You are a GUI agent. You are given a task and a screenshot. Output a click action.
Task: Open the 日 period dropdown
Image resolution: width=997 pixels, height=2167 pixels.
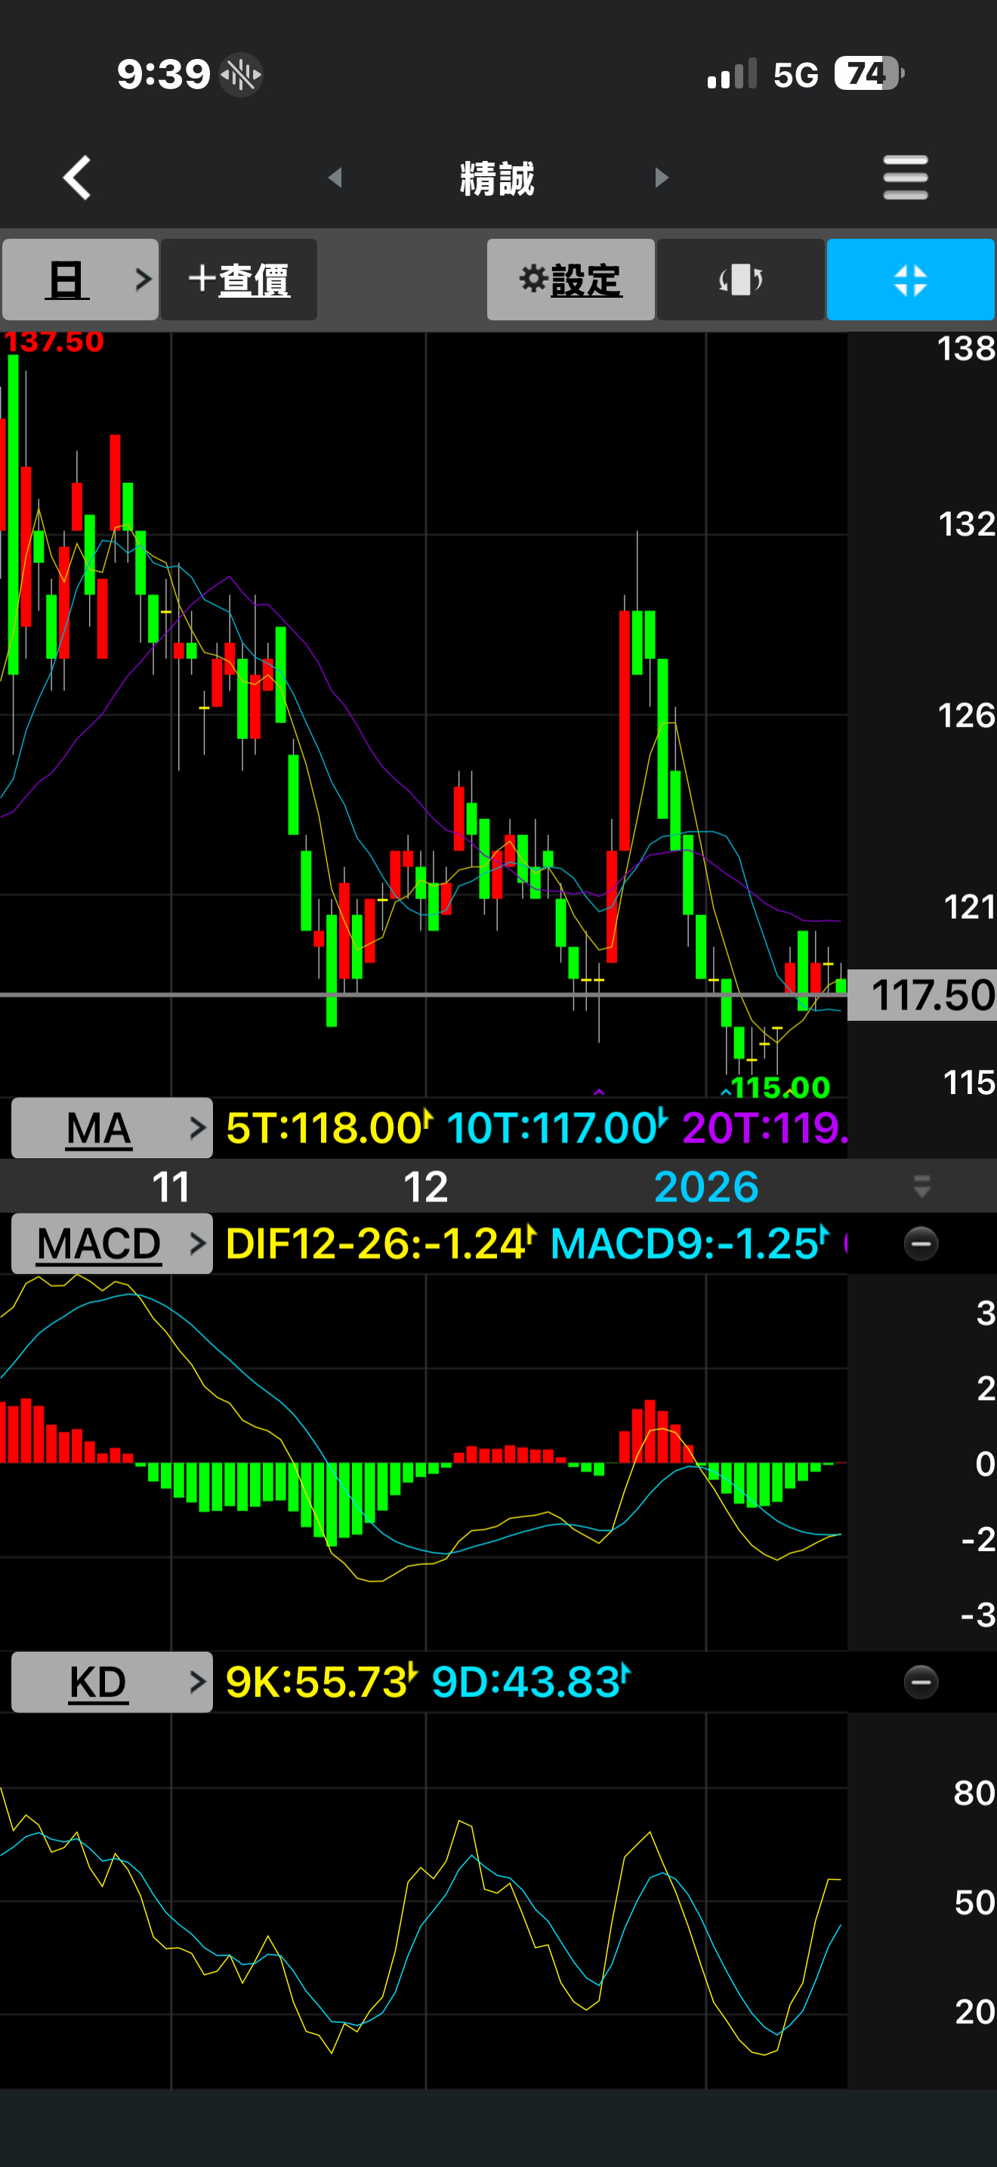click(80, 280)
